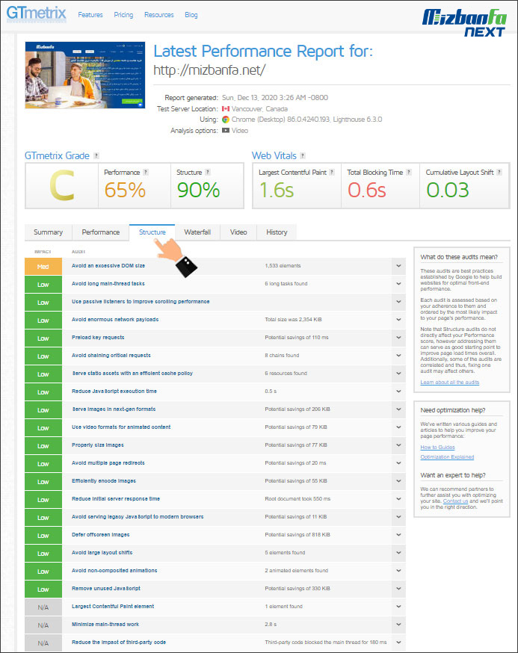Expand Avoid chaining critical requests audit
The height and width of the screenshot is (653, 518).
[398, 355]
